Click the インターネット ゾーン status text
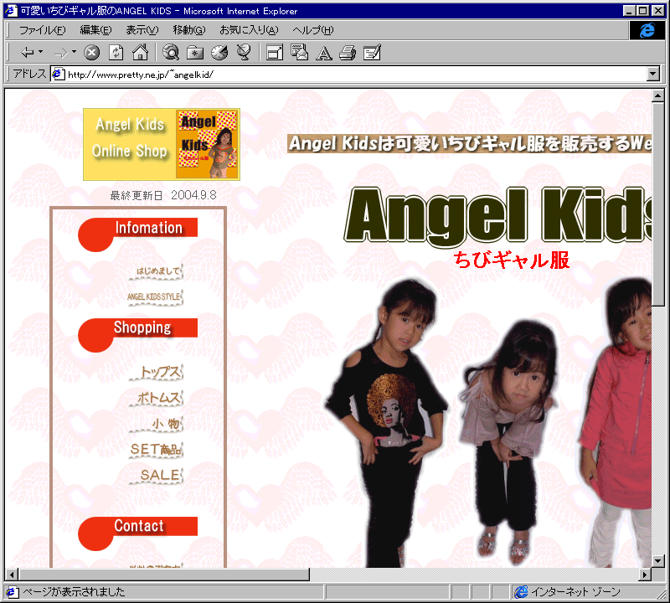This screenshot has width=670, height=603. (575, 592)
